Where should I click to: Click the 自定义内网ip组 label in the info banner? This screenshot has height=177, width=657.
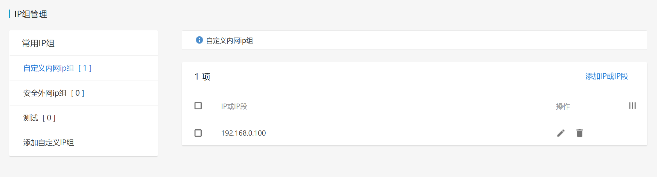pos(230,41)
